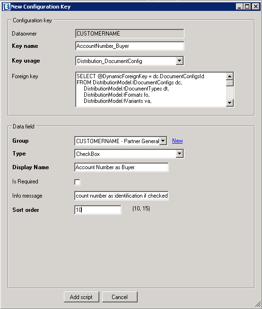The width and height of the screenshot is (262, 309).
Task: Click the Dataowner CUSTOMERNAME field
Action: [x=130, y=34]
